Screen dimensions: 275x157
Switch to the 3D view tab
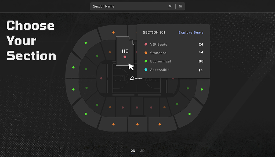point(142,151)
